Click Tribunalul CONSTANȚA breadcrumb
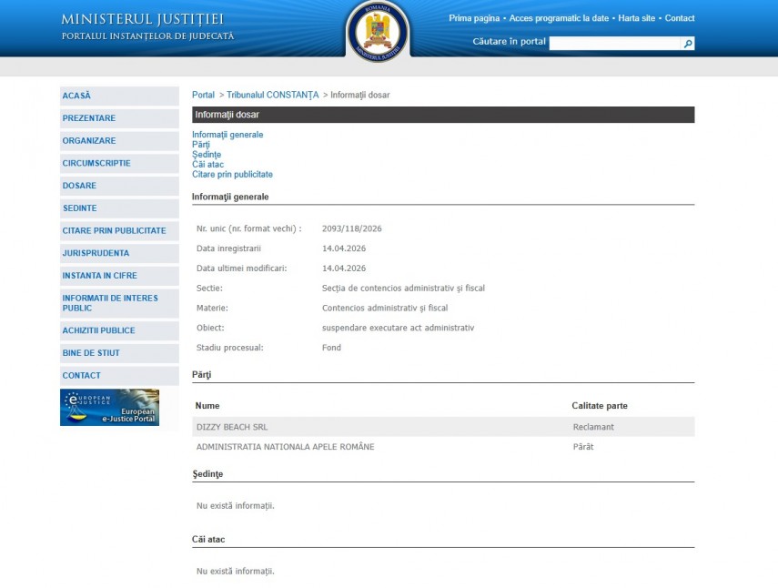Screen dimensions: 778x588 click(x=272, y=96)
